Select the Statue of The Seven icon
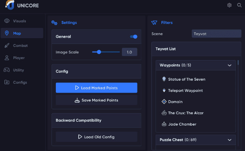The image size is (245, 151). pos(164,79)
